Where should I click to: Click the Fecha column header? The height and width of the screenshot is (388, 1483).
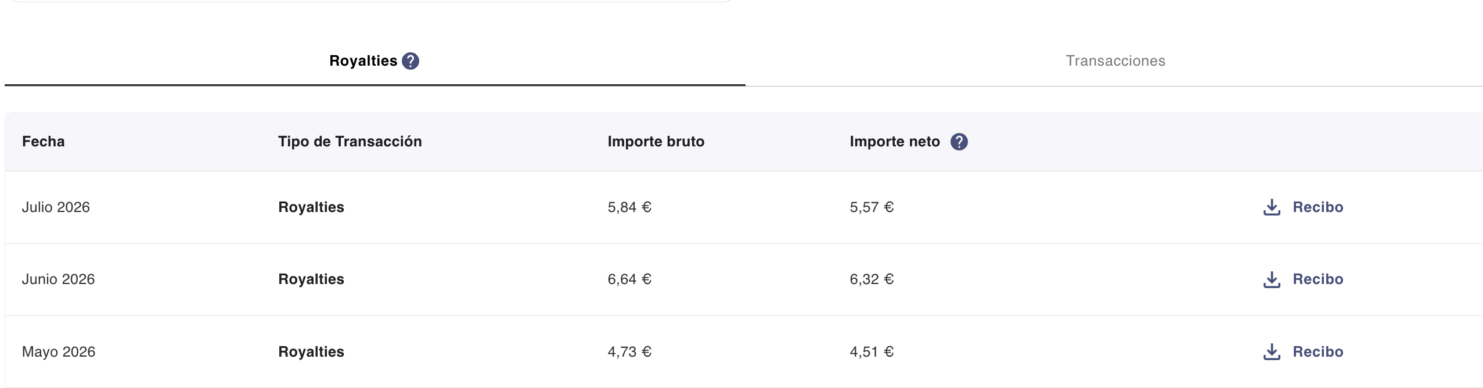[44, 142]
